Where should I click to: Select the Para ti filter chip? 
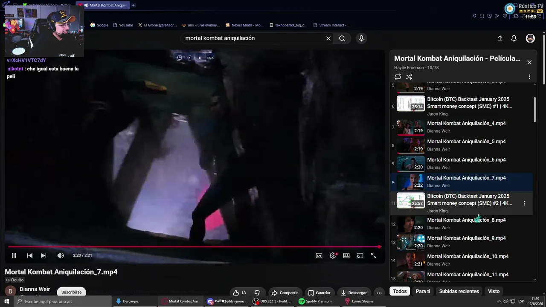coord(423,291)
